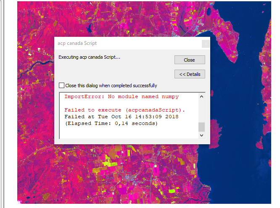Click the 'Failed to execute (acpcanadaScript)' message
Image resolution: width=280 pixels, height=208 pixels.
click(124, 110)
